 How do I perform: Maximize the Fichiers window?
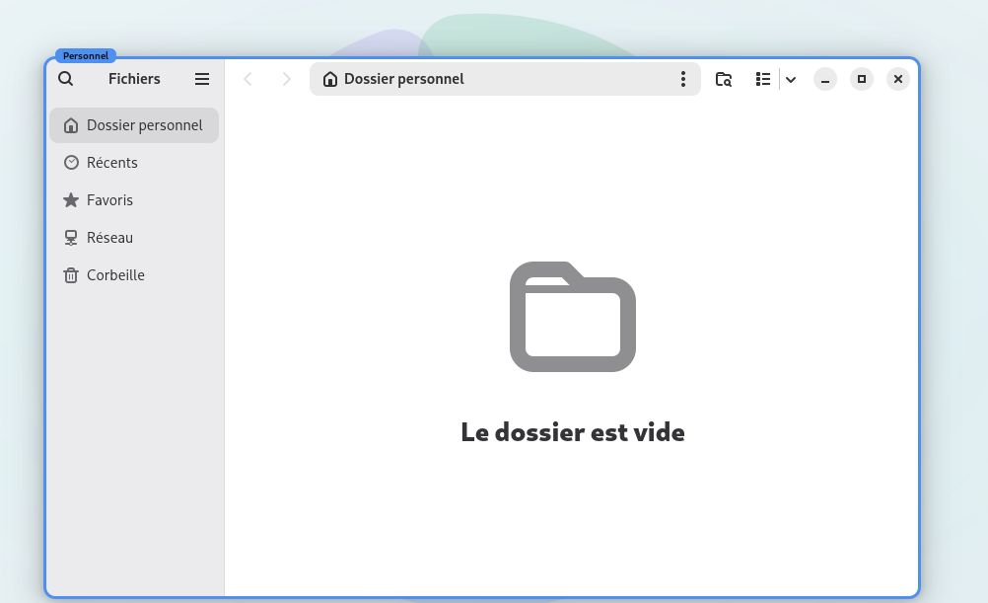(862, 79)
